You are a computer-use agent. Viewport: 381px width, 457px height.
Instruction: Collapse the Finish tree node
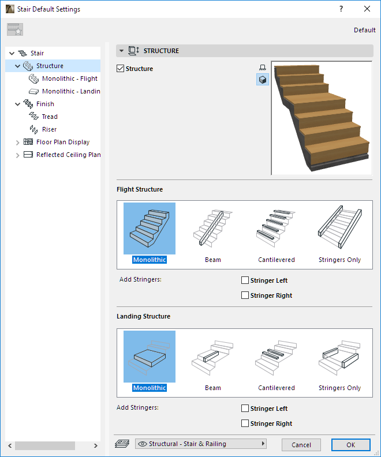pyautogui.click(x=17, y=104)
